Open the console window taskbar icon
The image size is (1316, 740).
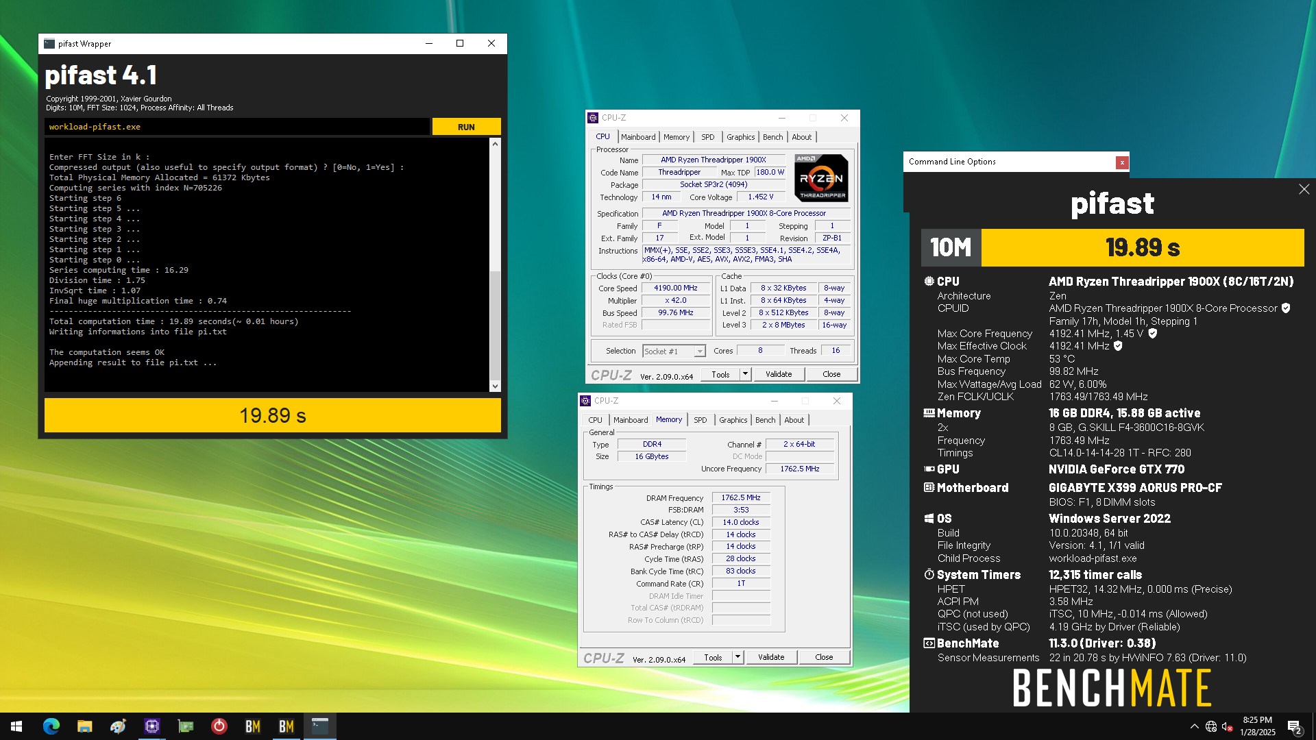(x=319, y=726)
